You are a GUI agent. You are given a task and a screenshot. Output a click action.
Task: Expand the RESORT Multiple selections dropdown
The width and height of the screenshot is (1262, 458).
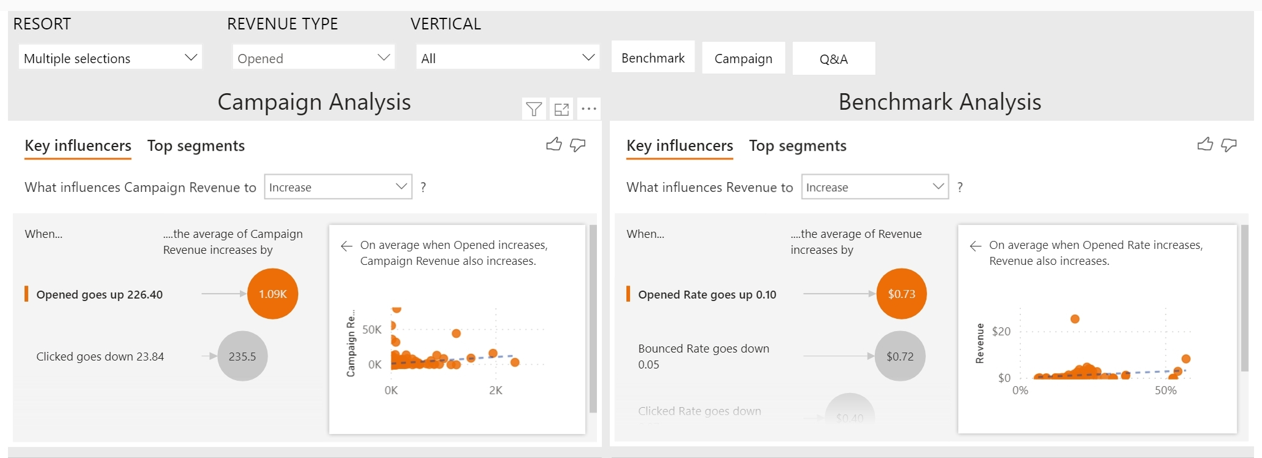(x=110, y=58)
